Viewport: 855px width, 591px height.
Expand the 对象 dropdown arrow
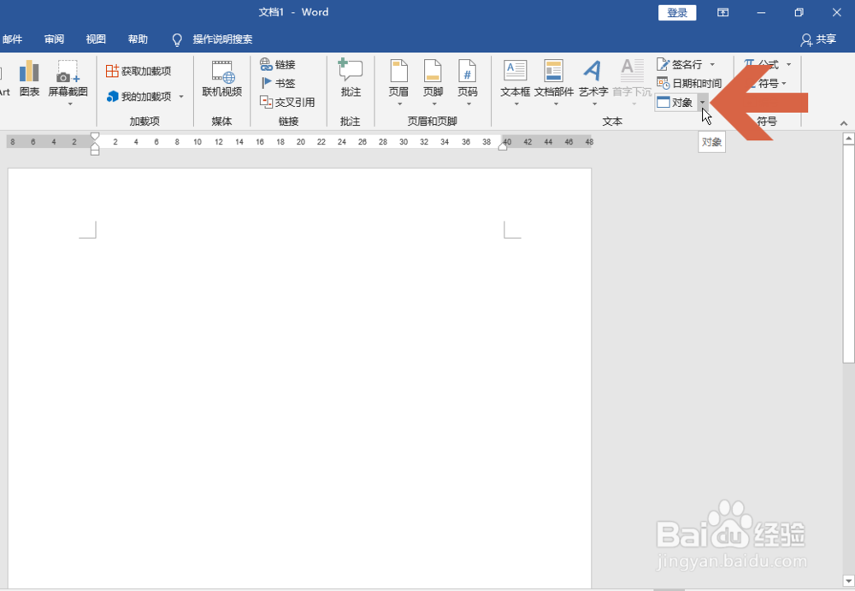(703, 102)
